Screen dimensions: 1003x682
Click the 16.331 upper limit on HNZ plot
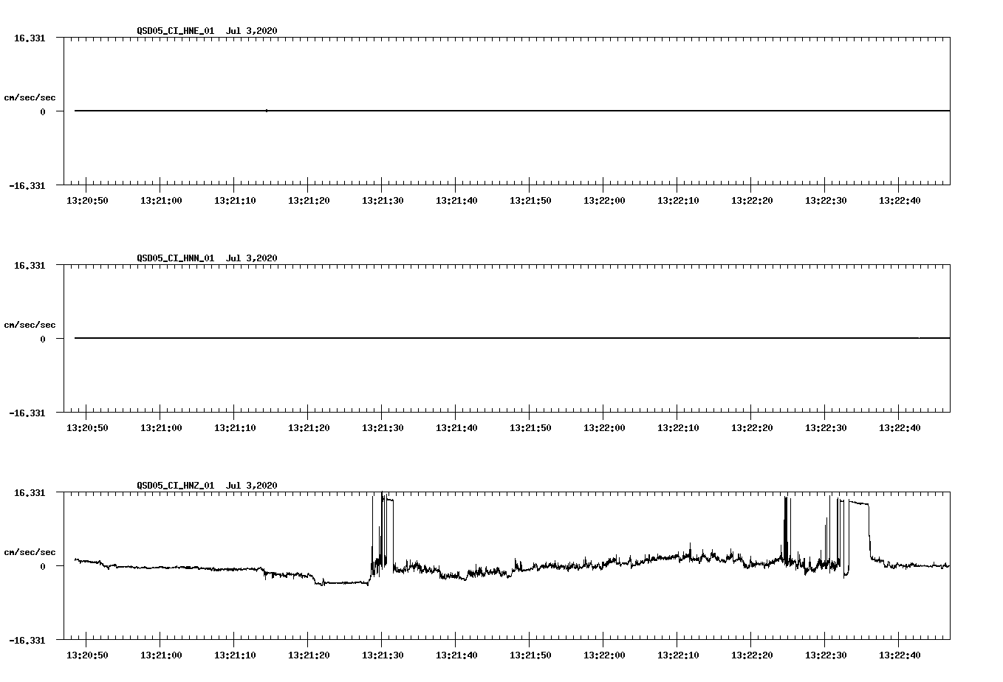click(30, 492)
